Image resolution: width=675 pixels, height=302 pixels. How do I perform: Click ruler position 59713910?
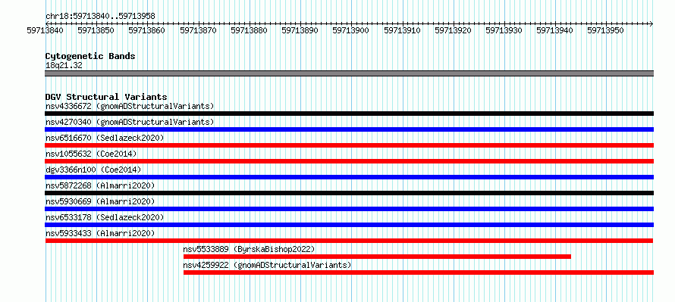[402, 30]
